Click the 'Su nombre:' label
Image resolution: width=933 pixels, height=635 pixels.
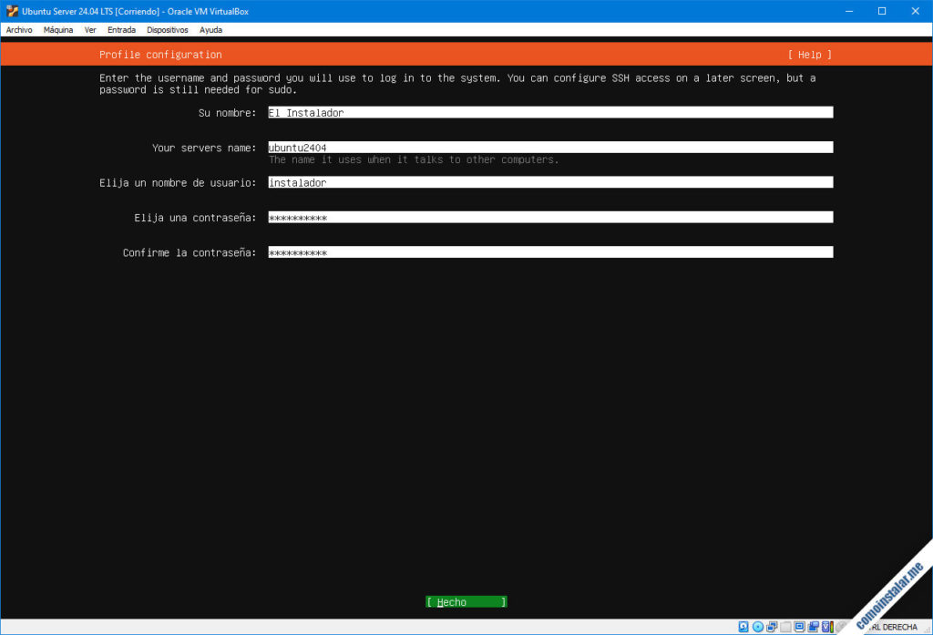point(227,112)
